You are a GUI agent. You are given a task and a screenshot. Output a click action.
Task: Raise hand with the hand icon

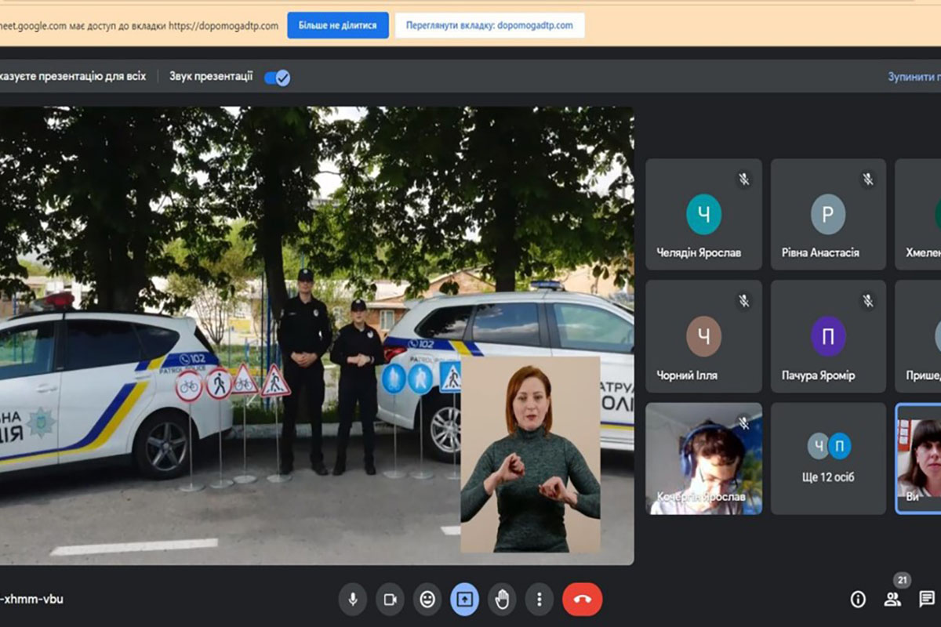[x=502, y=600]
